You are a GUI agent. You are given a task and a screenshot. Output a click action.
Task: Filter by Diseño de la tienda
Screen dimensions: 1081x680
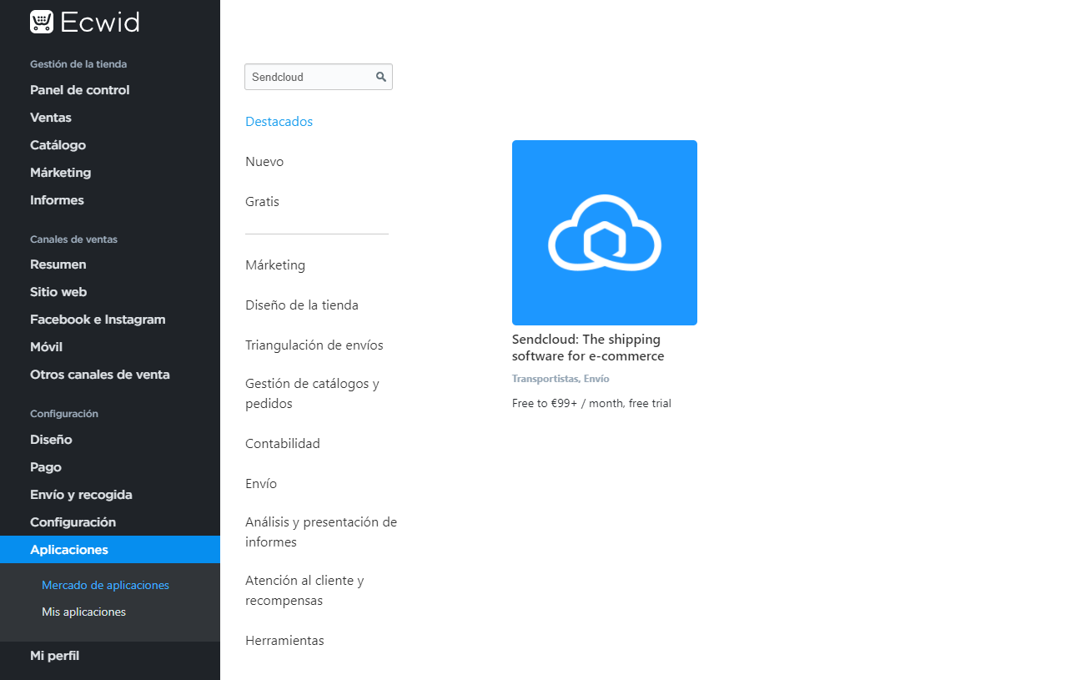pos(302,305)
